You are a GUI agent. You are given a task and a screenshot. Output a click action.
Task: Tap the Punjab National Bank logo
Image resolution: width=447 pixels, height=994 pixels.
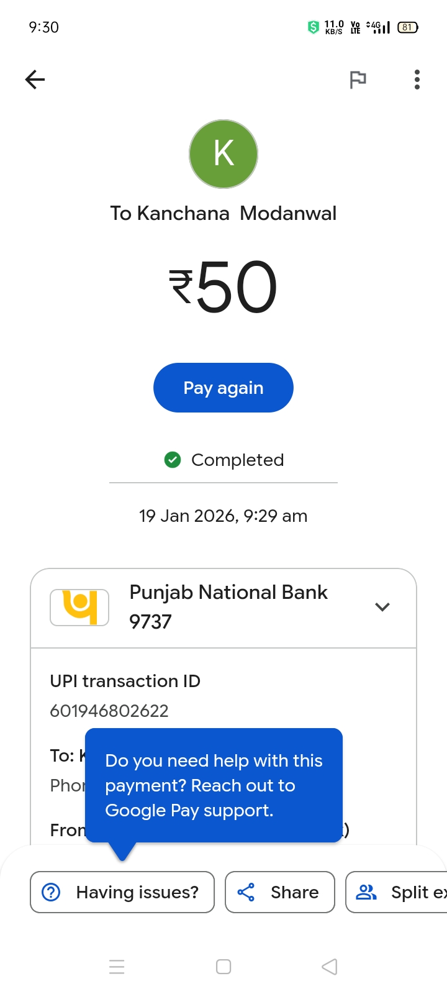(79, 607)
